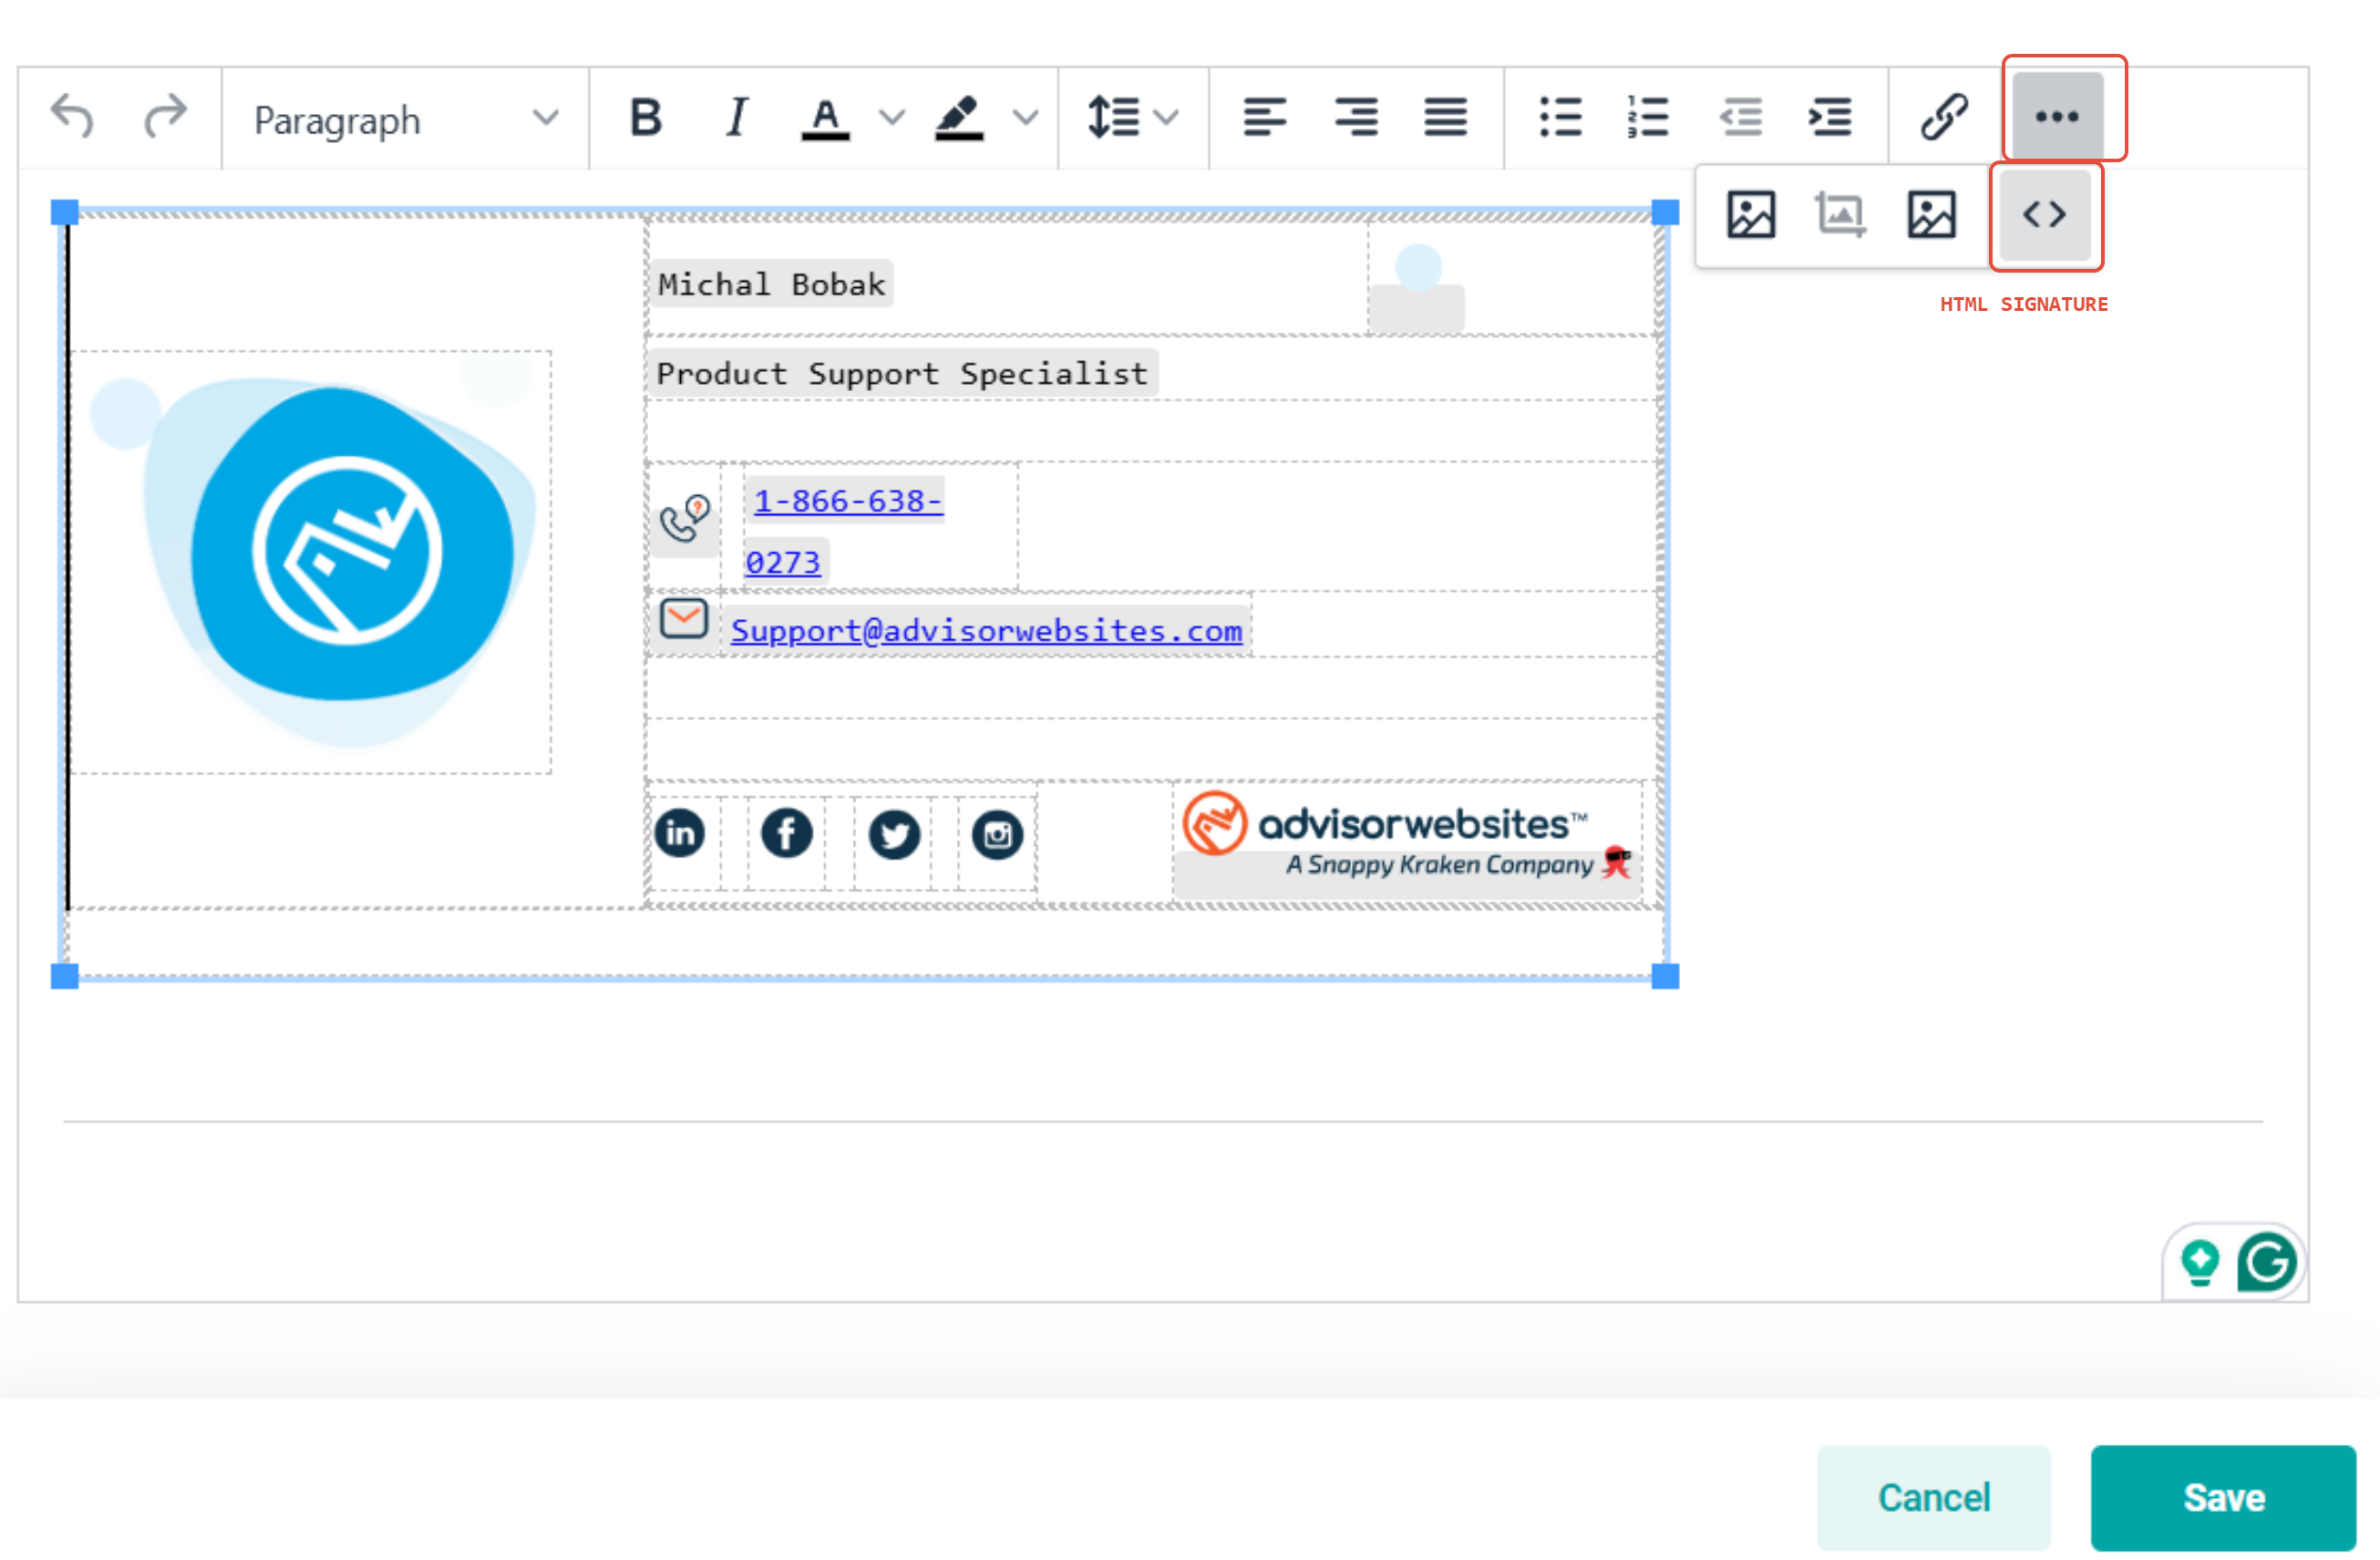Click the Undo arrow icon
The width and height of the screenshot is (2380, 1560).
[72, 117]
